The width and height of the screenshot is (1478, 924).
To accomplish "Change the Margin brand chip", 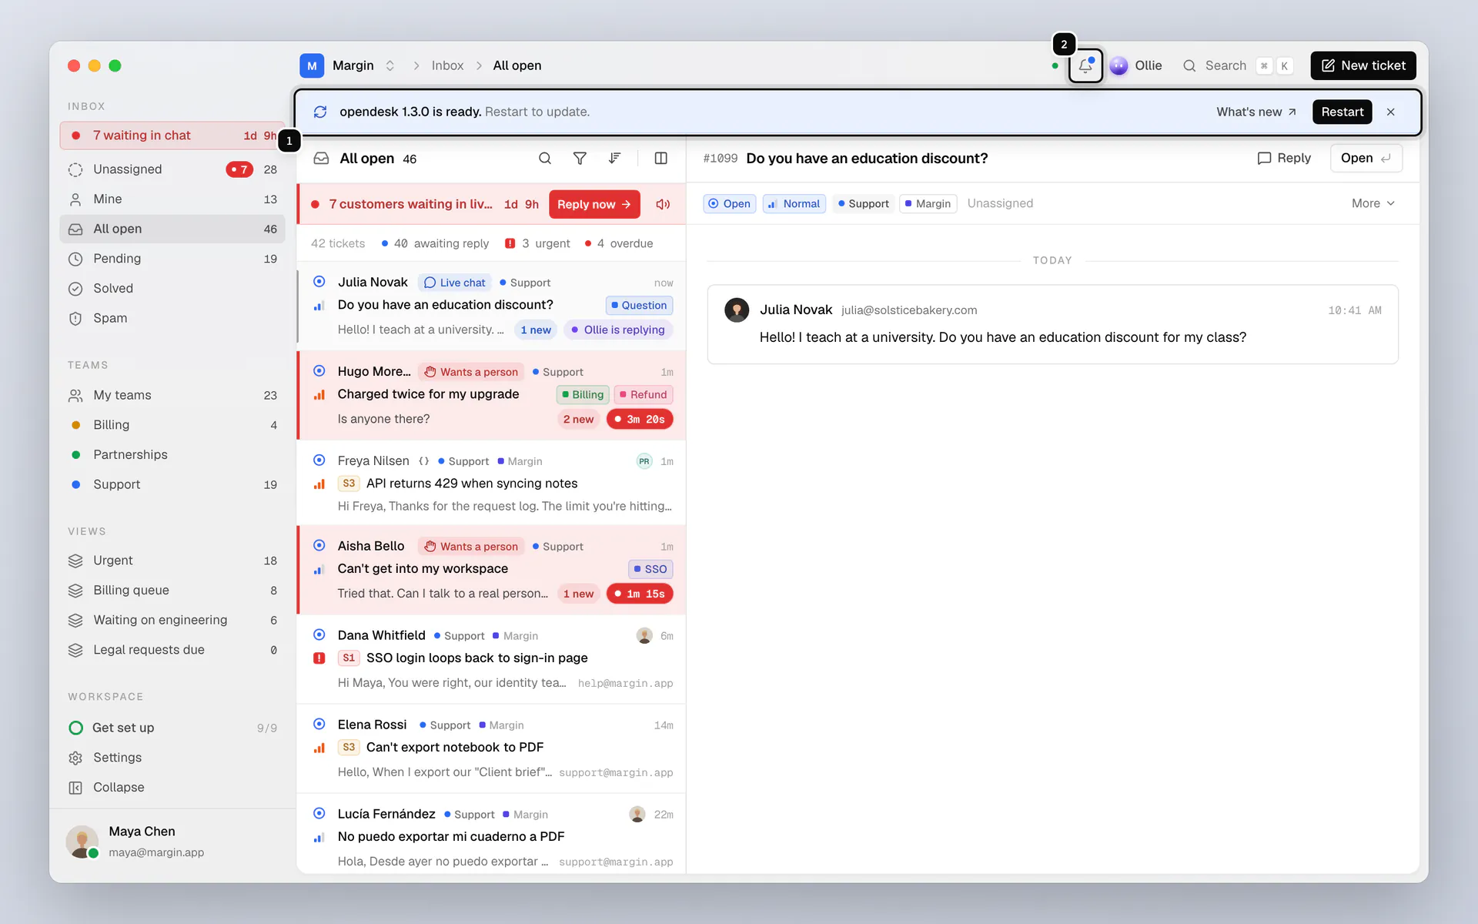I will pos(928,203).
